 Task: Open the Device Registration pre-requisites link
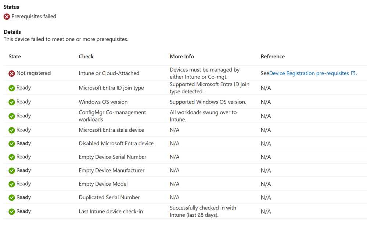309,73
